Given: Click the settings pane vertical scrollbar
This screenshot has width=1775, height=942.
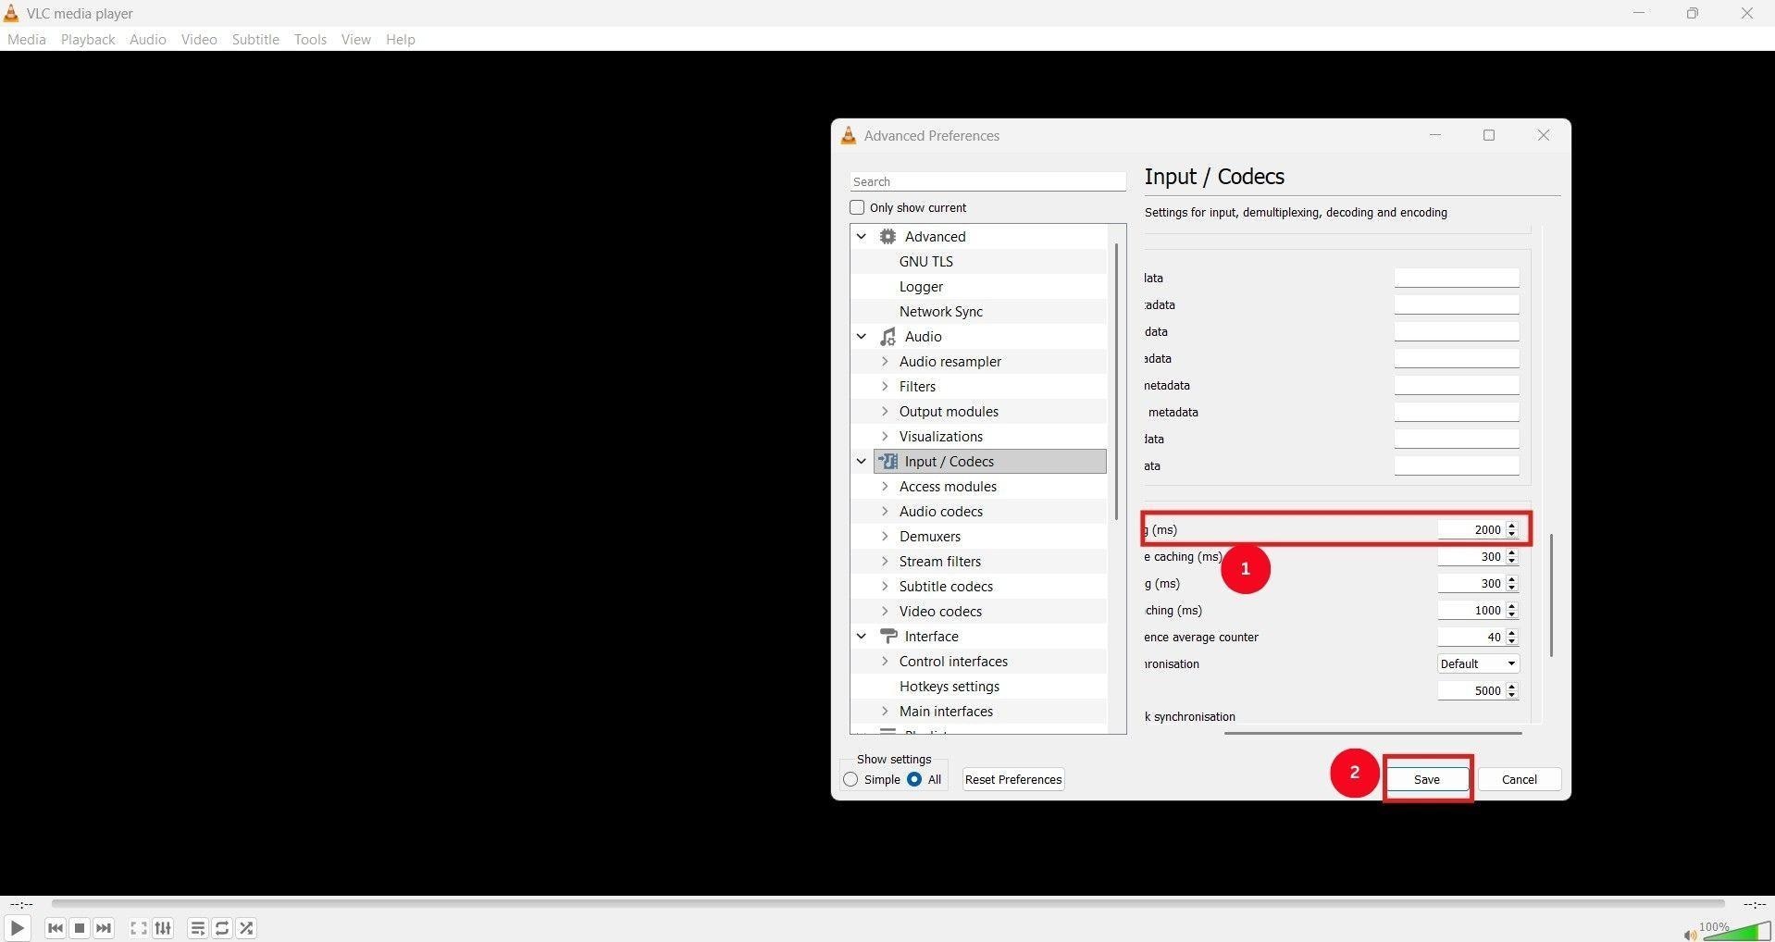Looking at the screenshot, I should [1551, 596].
